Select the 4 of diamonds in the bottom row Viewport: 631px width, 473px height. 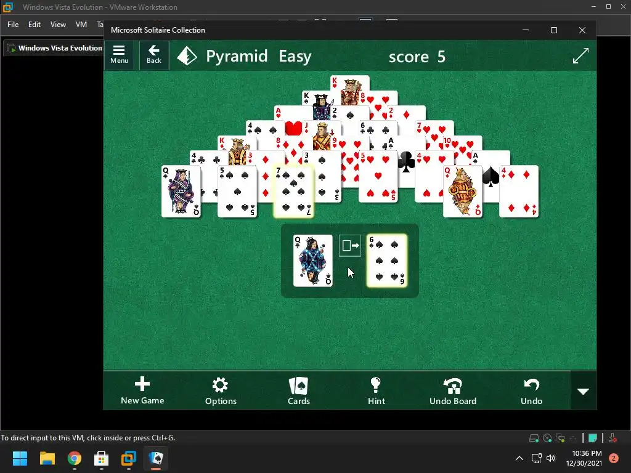tap(519, 192)
